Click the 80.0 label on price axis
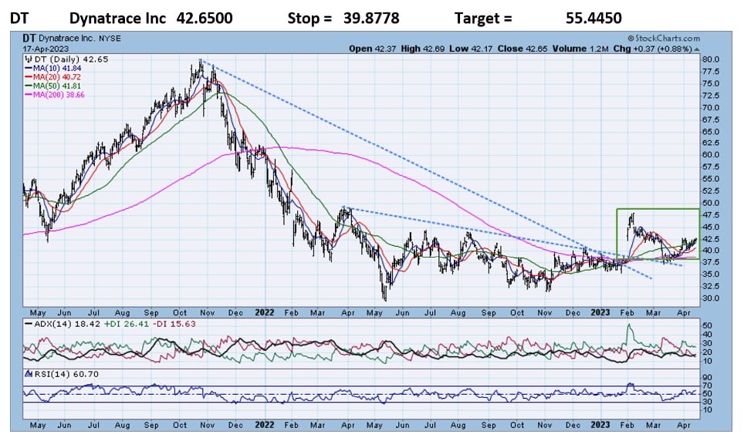The width and height of the screenshot is (744, 438). click(711, 59)
